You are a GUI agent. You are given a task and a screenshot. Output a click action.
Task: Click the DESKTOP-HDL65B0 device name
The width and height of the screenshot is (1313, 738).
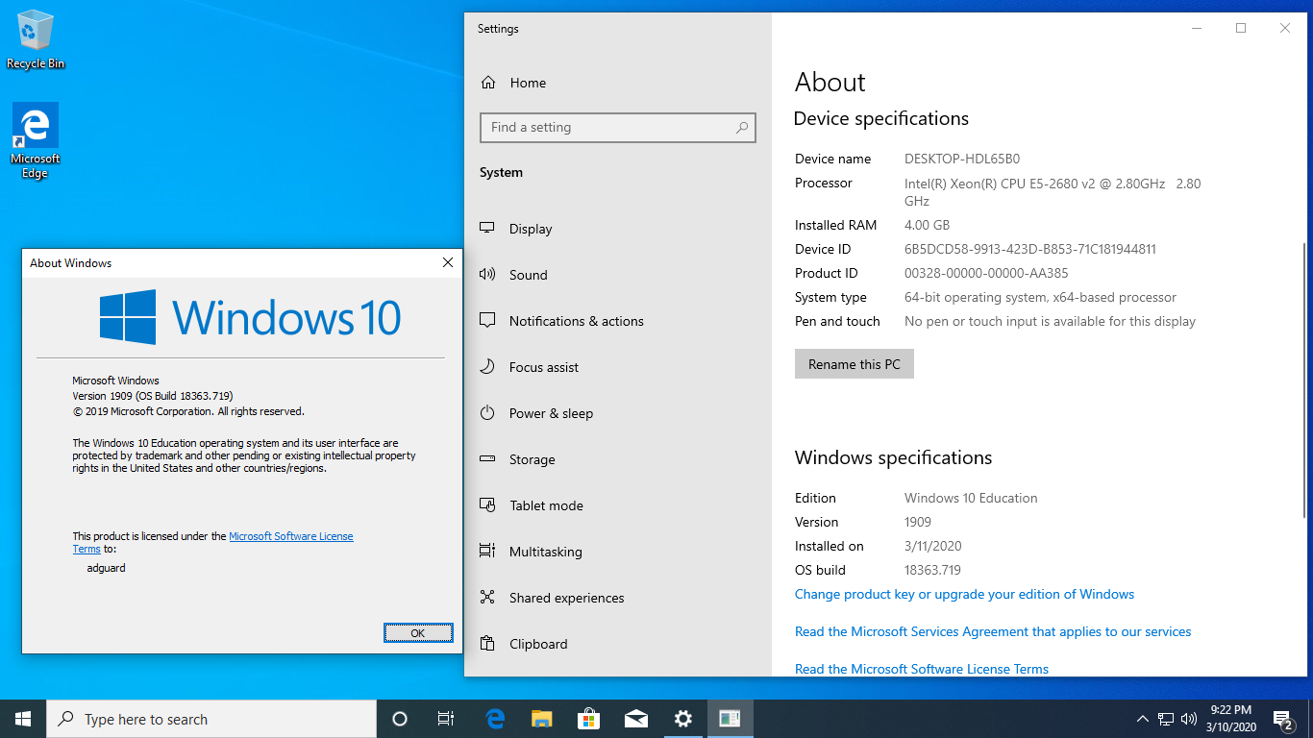click(x=961, y=159)
